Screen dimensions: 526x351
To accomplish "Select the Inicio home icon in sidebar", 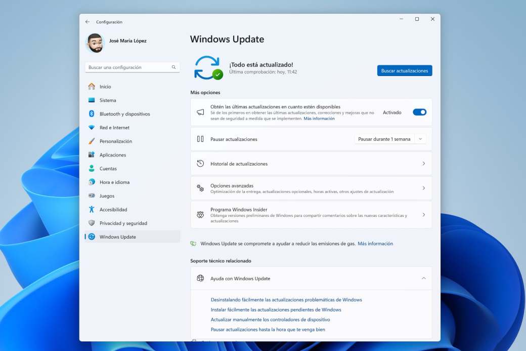I will tap(93, 86).
